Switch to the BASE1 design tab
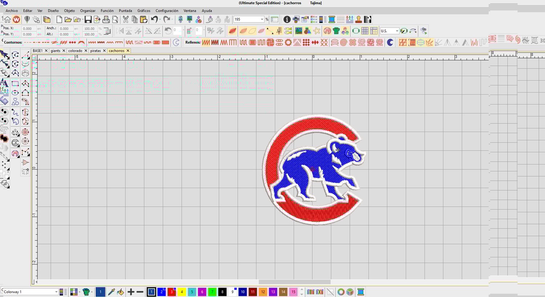Image resolution: width=545 pixels, height=297 pixels. point(37,51)
